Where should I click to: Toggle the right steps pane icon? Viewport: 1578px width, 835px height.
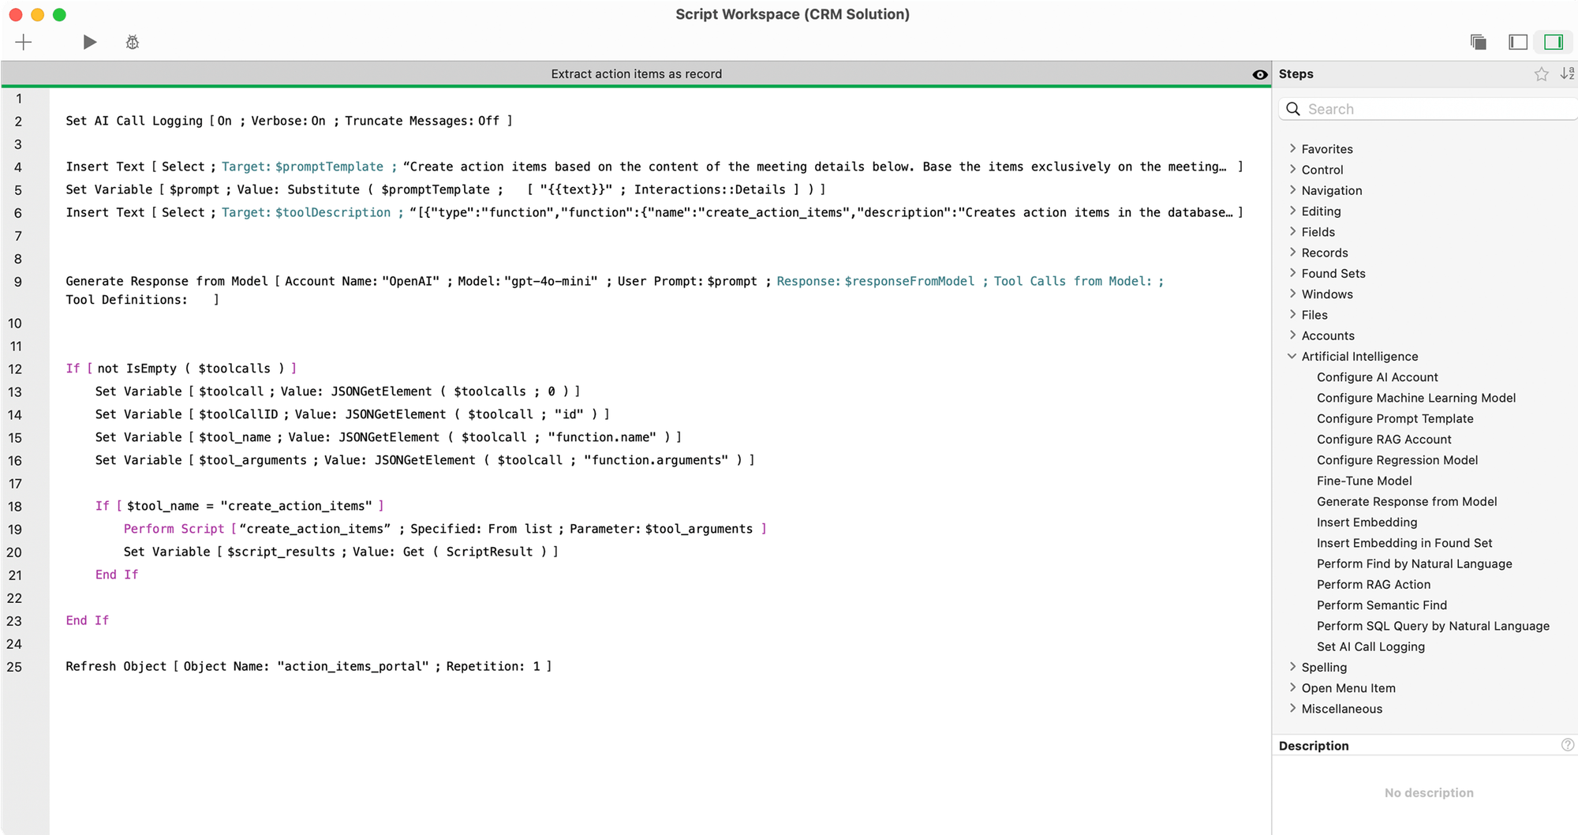pos(1554,43)
